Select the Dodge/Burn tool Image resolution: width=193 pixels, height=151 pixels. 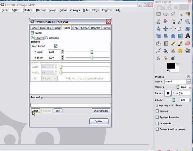[x=173, y=58]
